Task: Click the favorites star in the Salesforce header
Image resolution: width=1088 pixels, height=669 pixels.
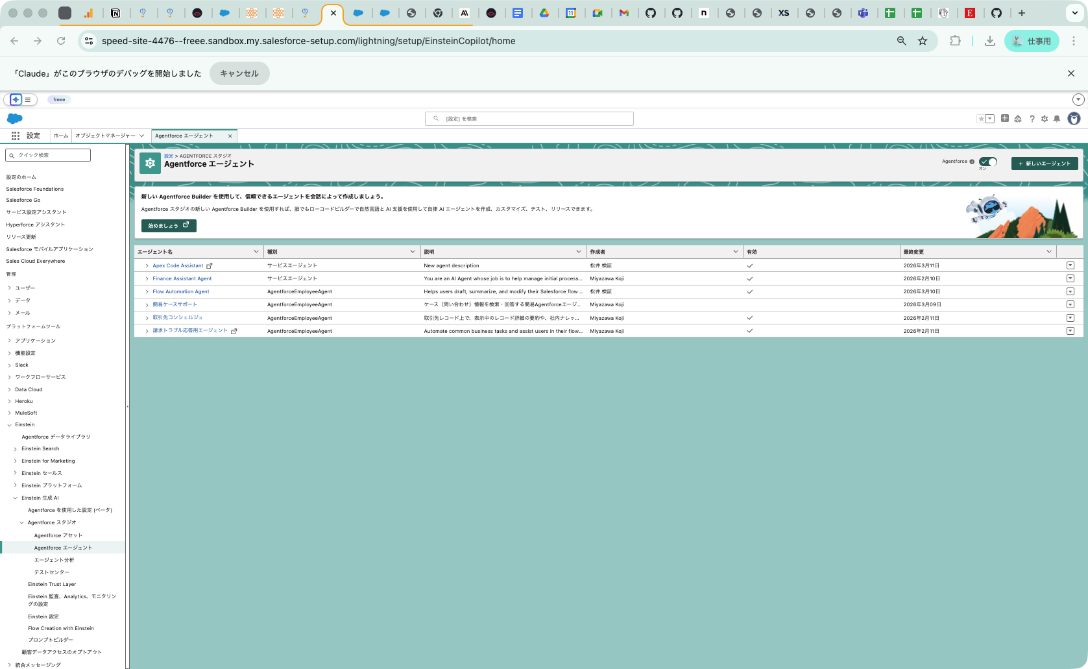Action: click(x=981, y=119)
